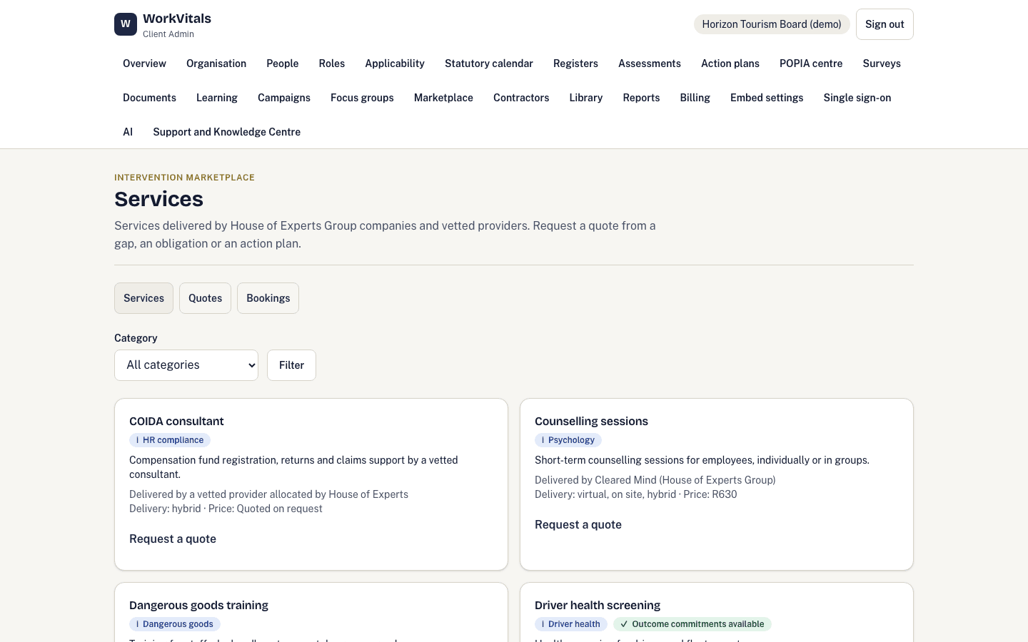Go to the Contractors page
The image size is (1028, 642).
coord(521,98)
